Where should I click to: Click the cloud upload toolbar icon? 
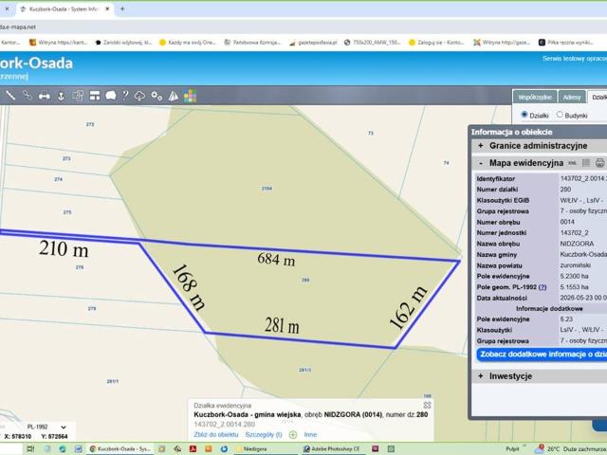[139, 96]
